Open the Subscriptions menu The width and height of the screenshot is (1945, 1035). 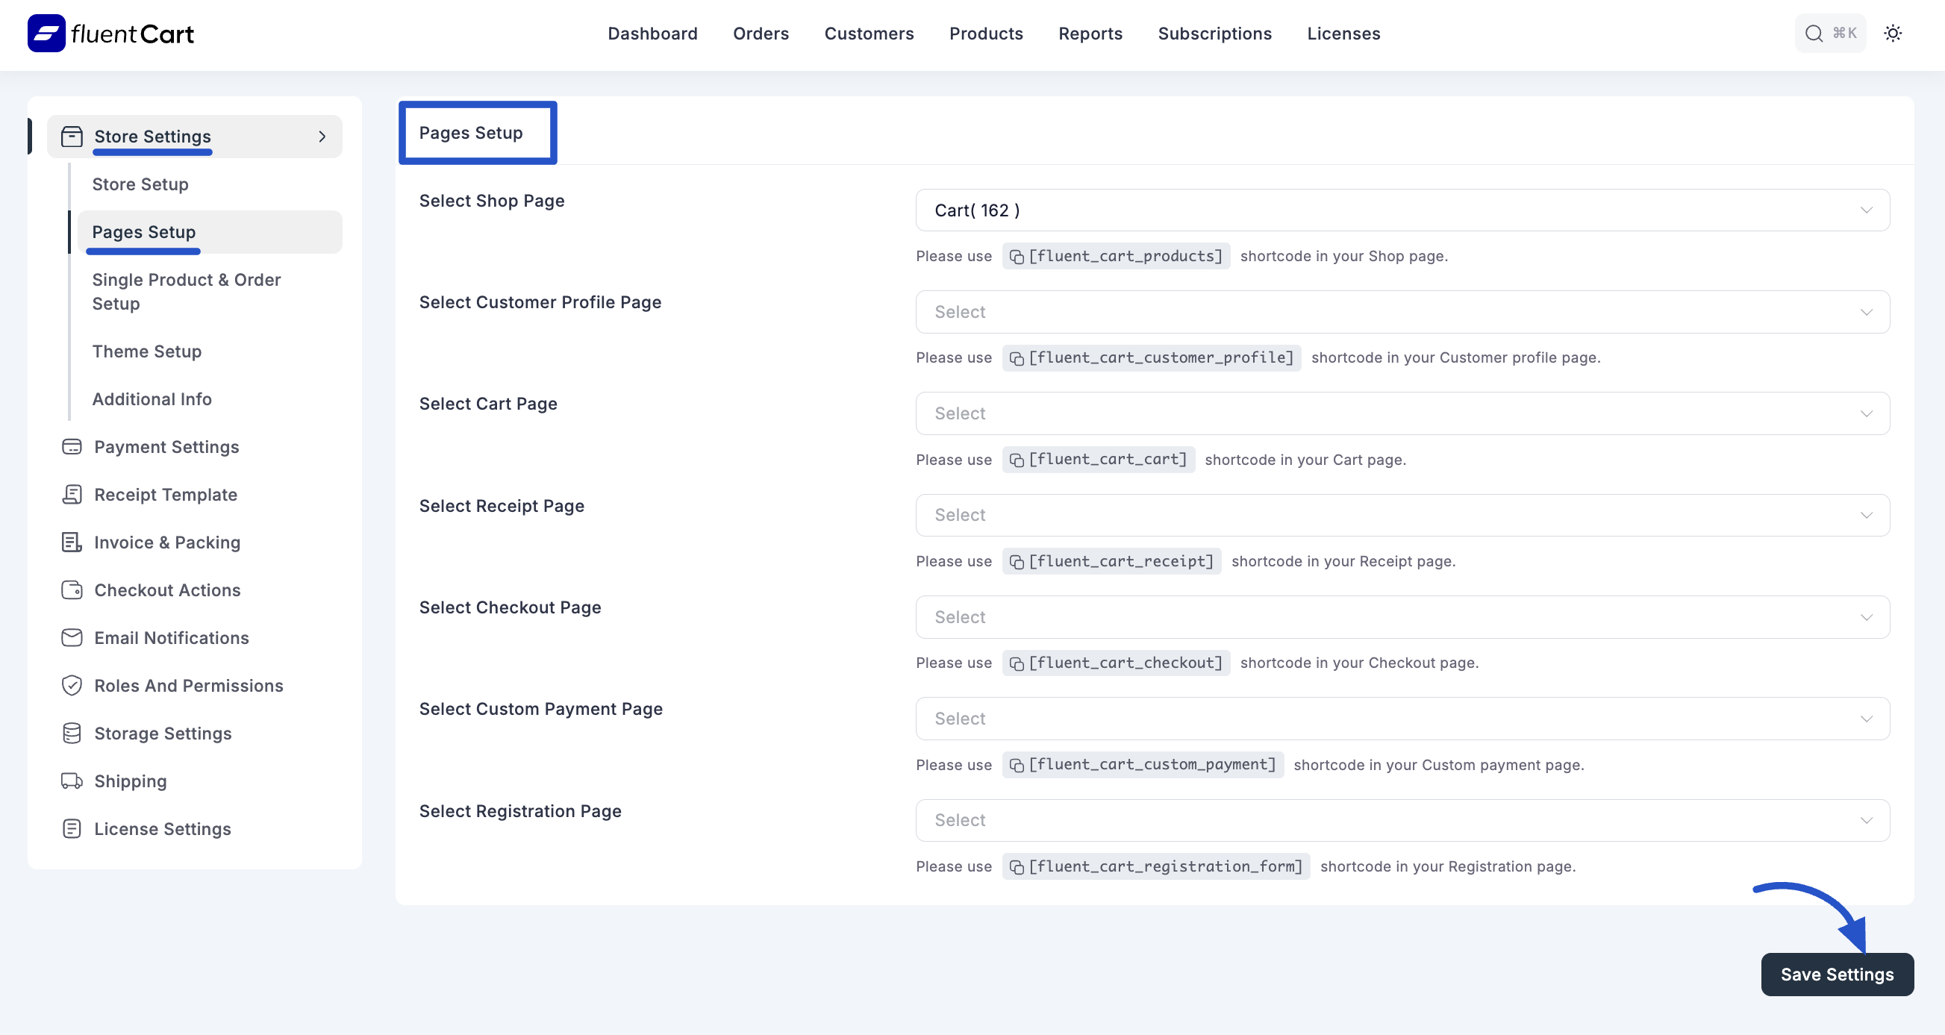1214,34
